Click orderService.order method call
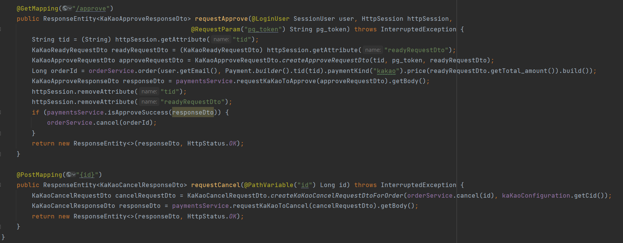 (x=123, y=71)
